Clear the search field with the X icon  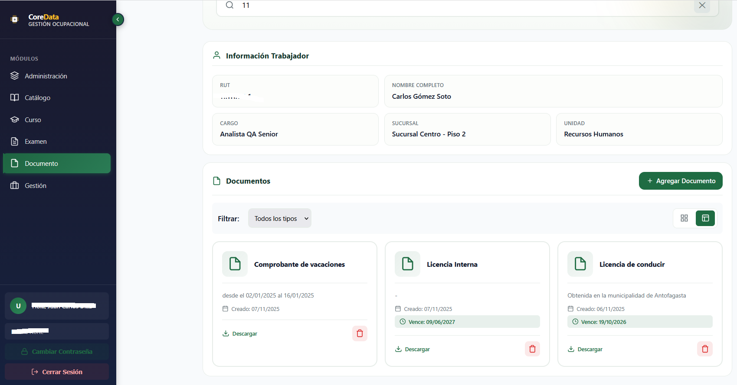pyautogui.click(x=702, y=6)
